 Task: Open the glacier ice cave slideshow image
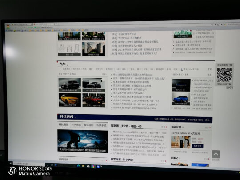[x=83, y=141]
